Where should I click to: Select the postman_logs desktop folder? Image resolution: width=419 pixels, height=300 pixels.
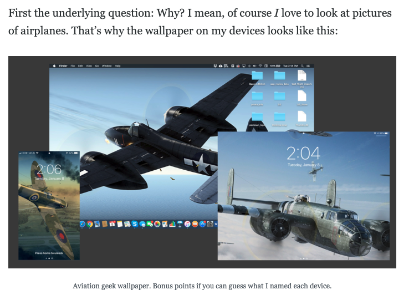pos(257,119)
